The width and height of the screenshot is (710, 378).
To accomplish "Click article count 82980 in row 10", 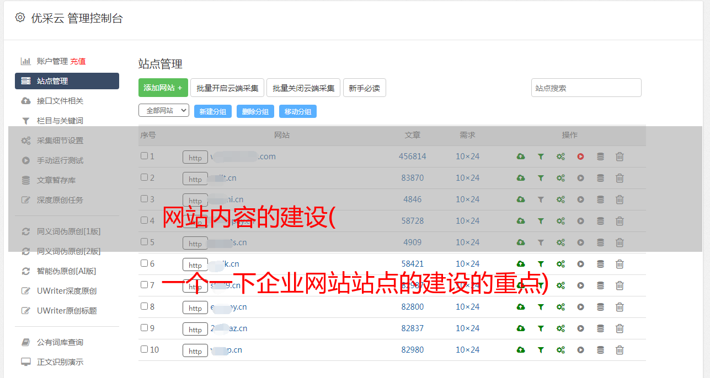I will tap(413, 350).
